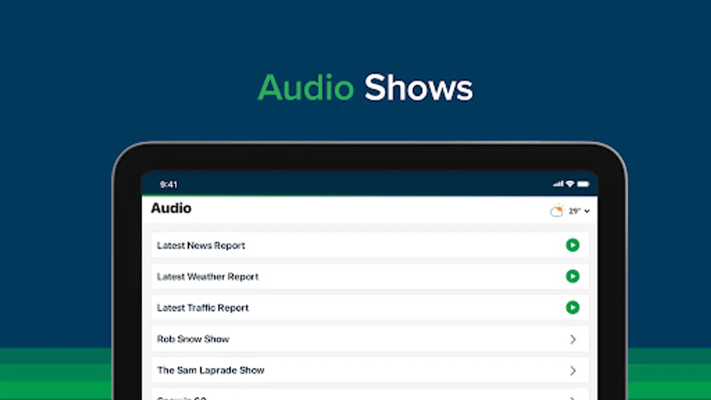The width and height of the screenshot is (711, 400).
Task: Select the Latest Traffic Report title
Action: click(x=203, y=308)
